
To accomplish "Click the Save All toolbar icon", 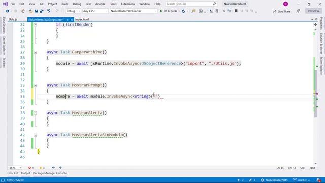I will (42, 11).
